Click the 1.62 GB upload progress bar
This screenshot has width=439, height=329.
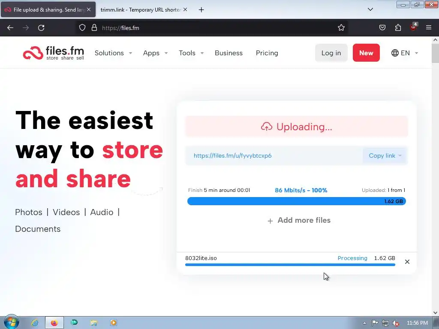pyautogui.click(x=297, y=201)
